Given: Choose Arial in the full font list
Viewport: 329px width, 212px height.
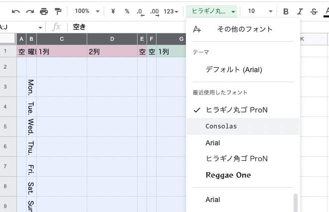Looking at the screenshot, I should pos(243,200).
